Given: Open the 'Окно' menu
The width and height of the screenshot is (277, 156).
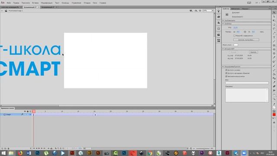Looking at the screenshot, I should point(95,3).
